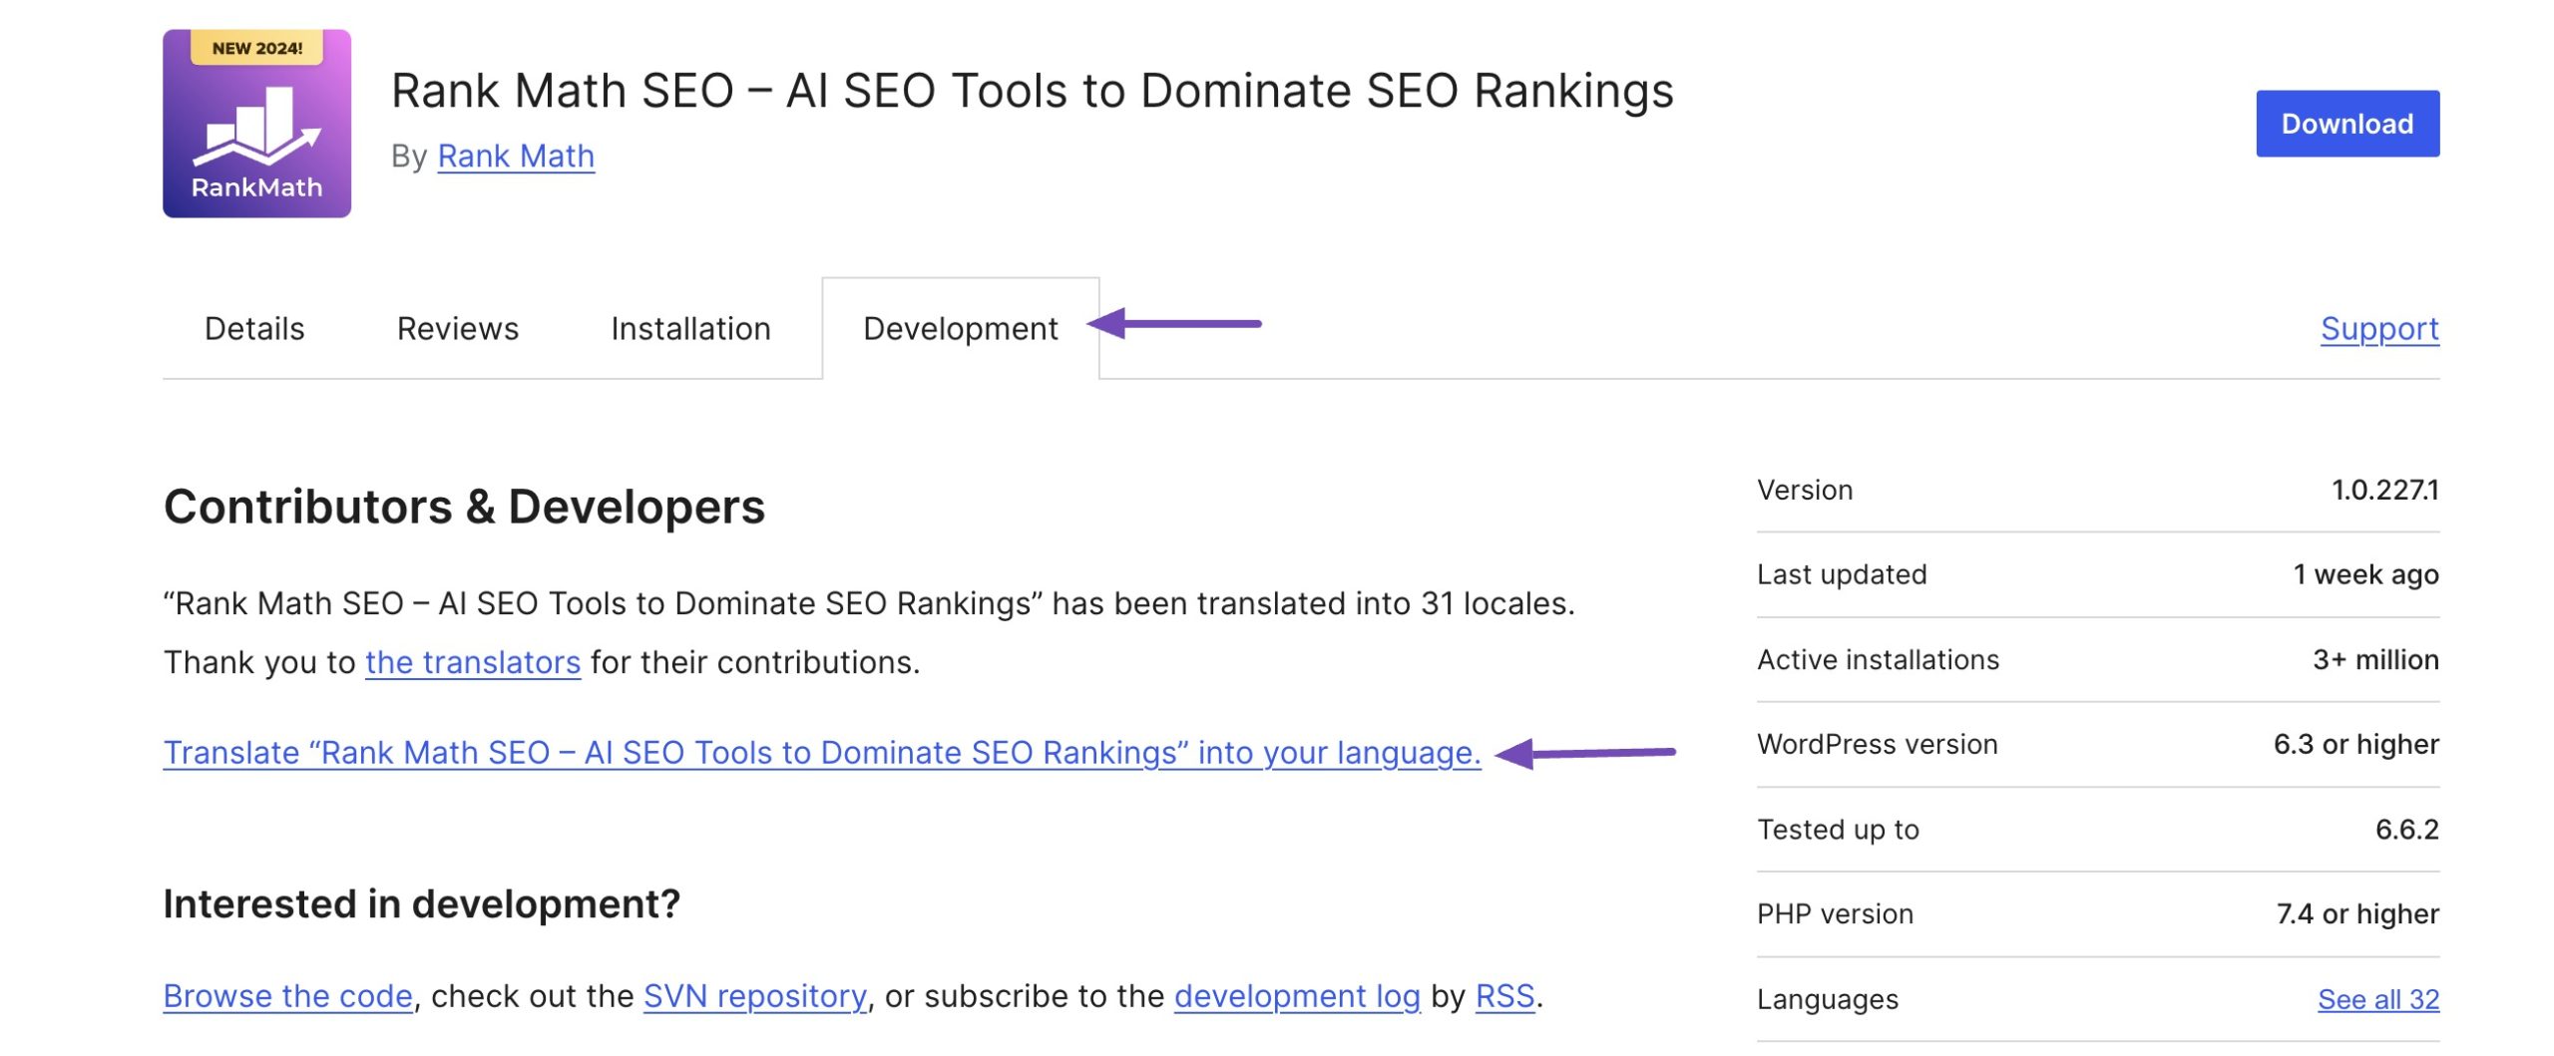This screenshot has height=1056, width=2554.
Task: Click the Active installations value 3+ million
Action: coord(2375,659)
